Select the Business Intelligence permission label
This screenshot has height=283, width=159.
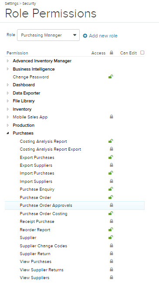pyautogui.click(x=34, y=69)
